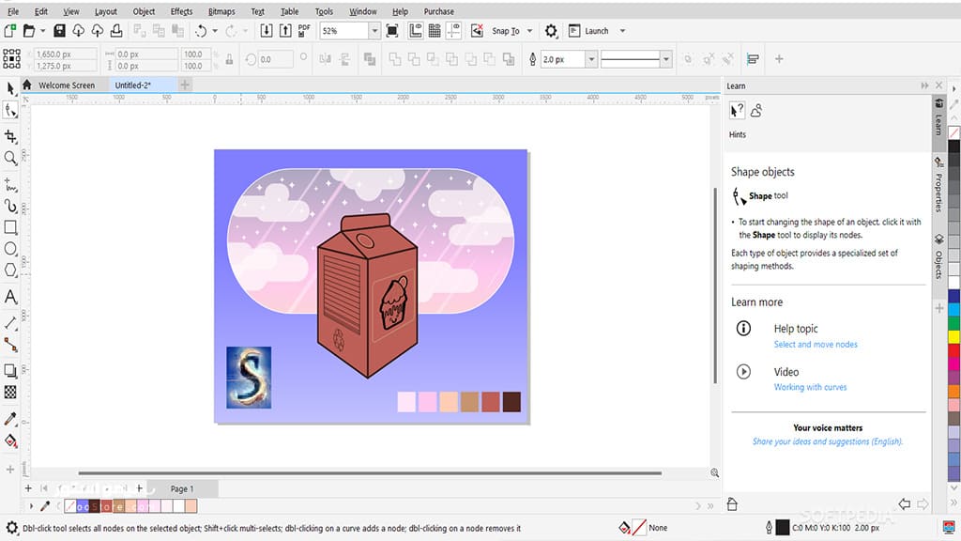The image size is (961, 541).
Task: Toggle Show Guidelines in toolbar
Action: click(453, 31)
